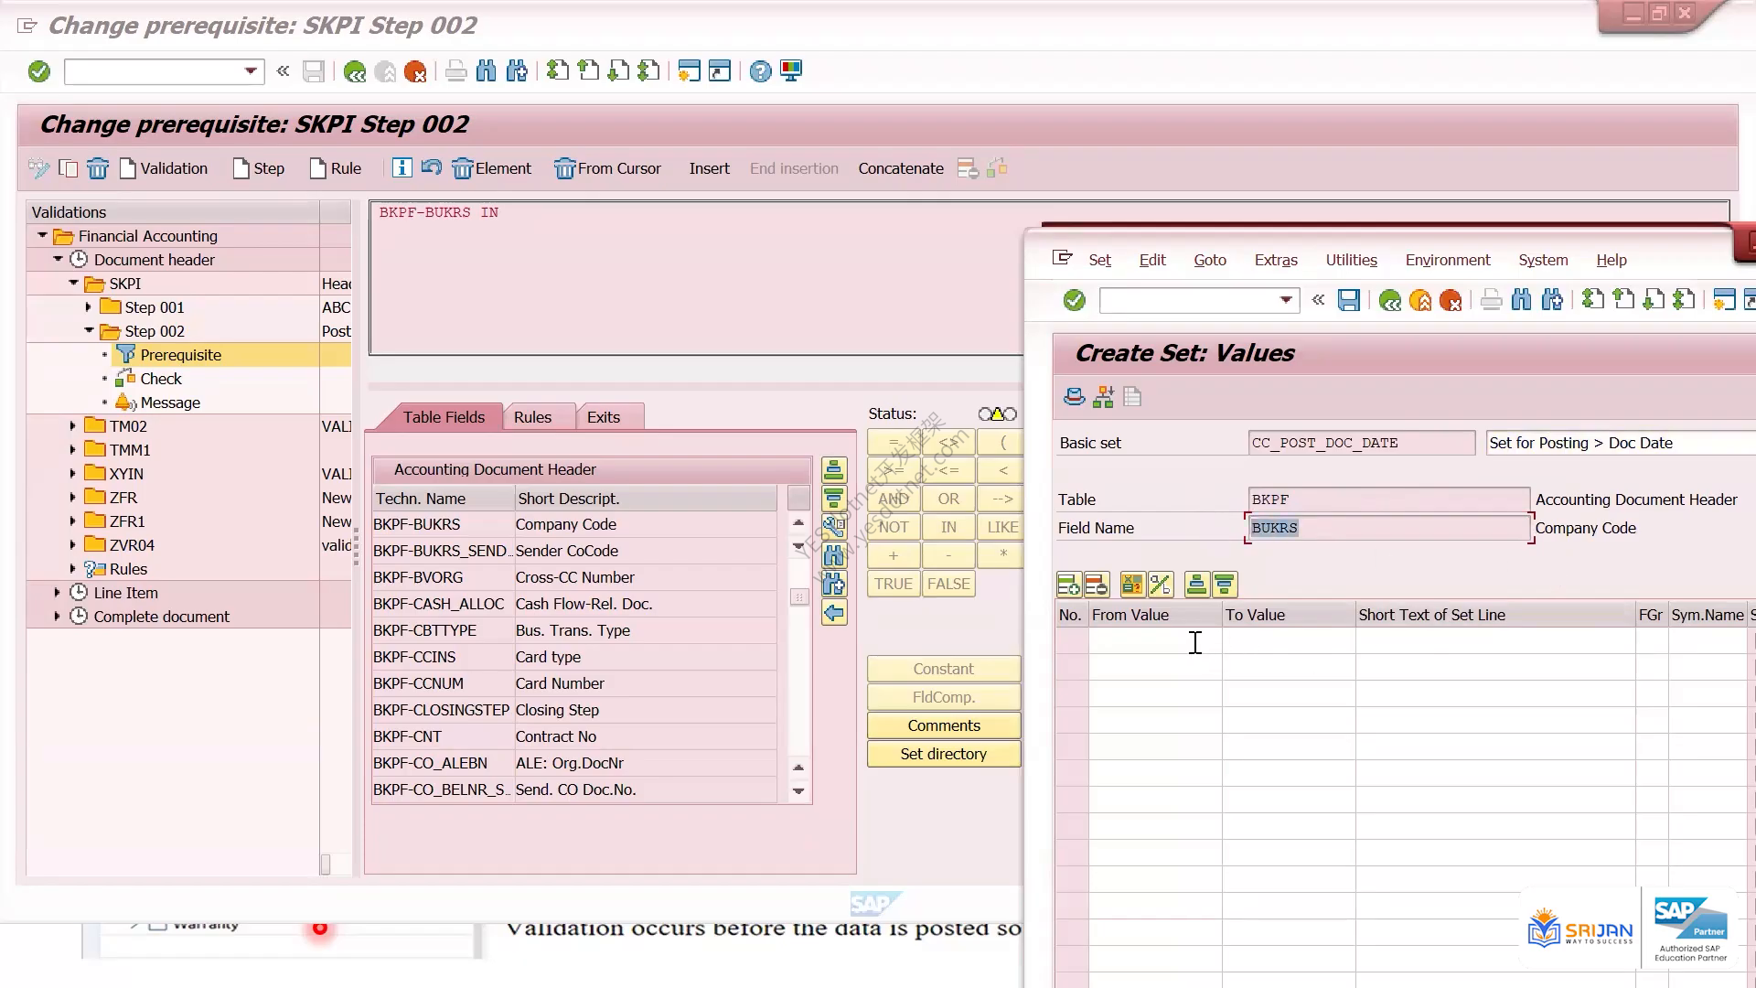Open the command field dropdown in main toolbar
Viewport: 1756px width, 988px height.
click(x=251, y=71)
